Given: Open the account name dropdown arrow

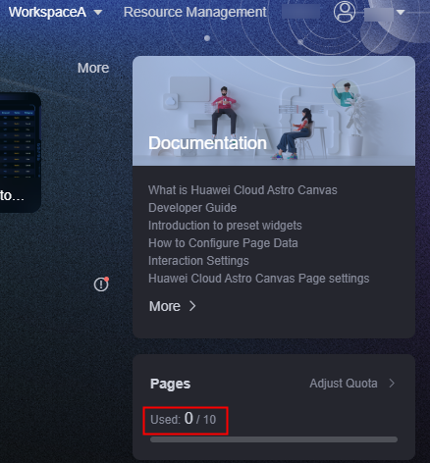Looking at the screenshot, I should [401, 13].
